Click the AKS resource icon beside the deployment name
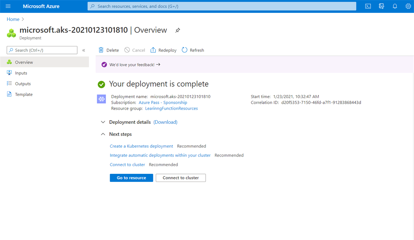 click(x=102, y=99)
